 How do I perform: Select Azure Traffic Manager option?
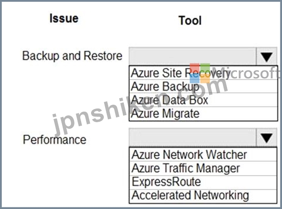click(x=203, y=168)
